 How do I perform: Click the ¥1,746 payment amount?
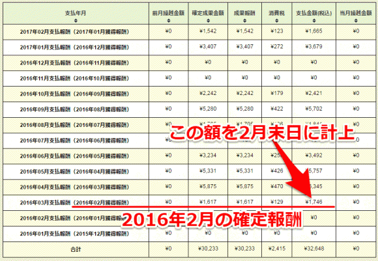click(x=314, y=202)
